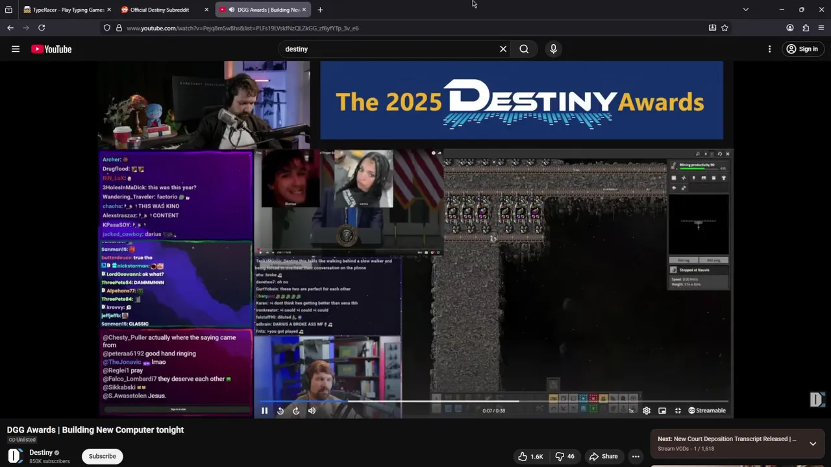Open the YouTube guide hamburger menu
The height and width of the screenshot is (467, 831).
click(x=16, y=49)
